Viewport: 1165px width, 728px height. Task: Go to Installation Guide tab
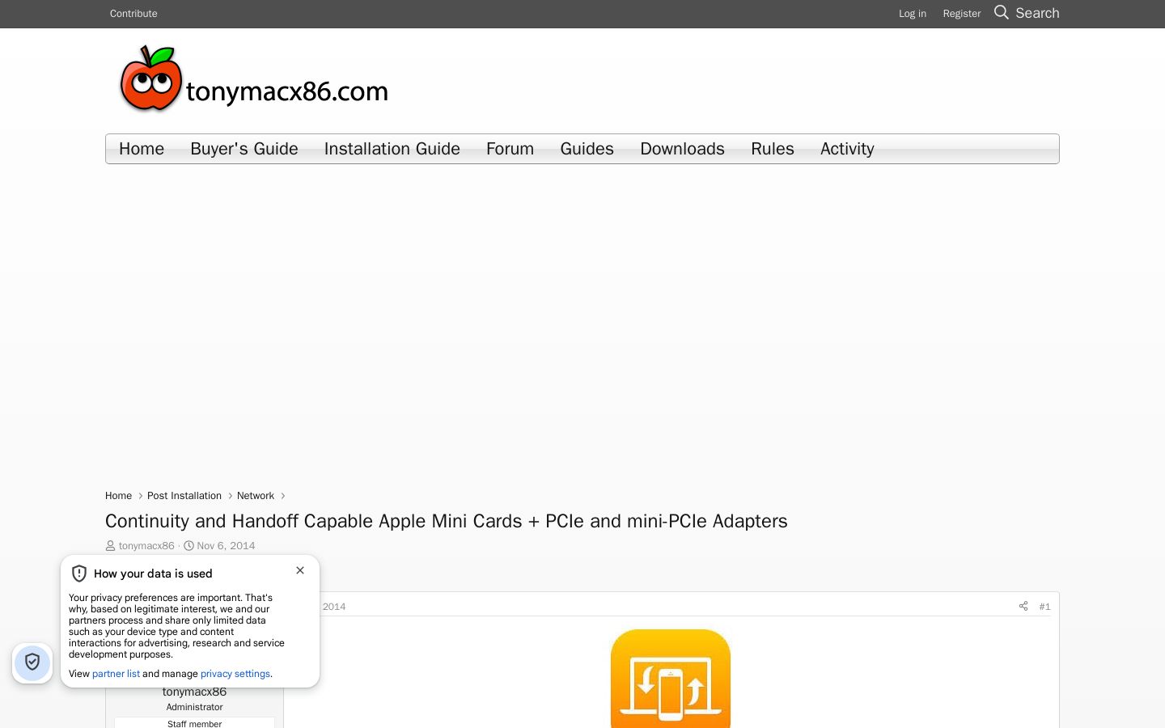point(392,149)
